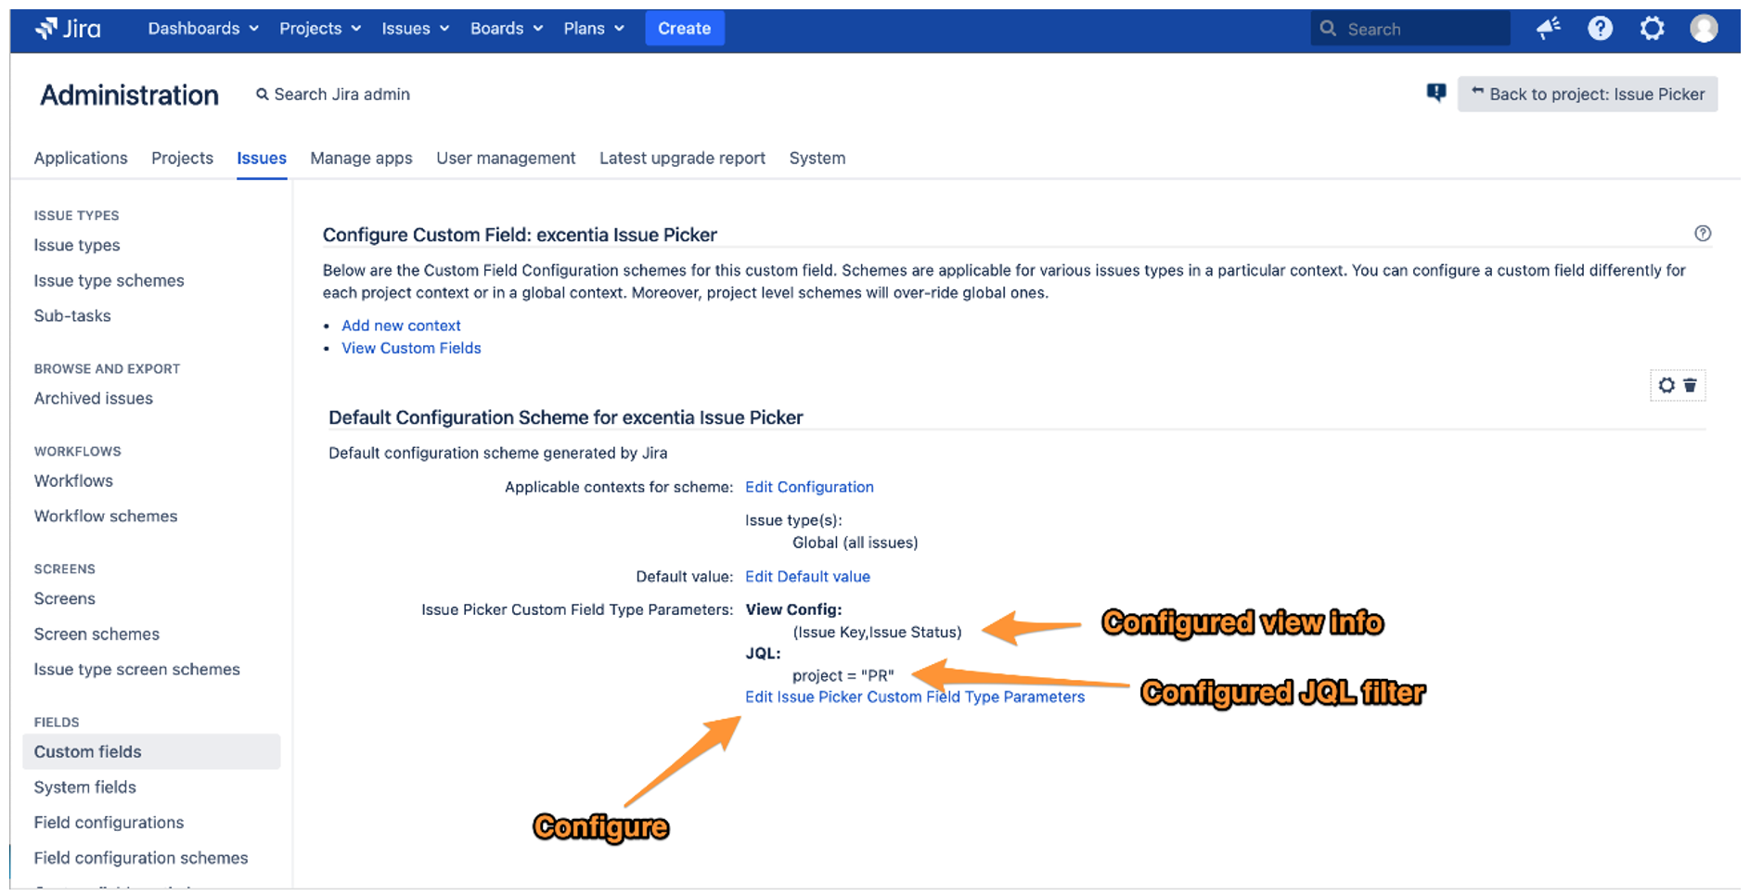The width and height of the screenshot is (1750, 896).
Task: Click the Jira logo
Action: pyautogui.click(x=68, y=29)
